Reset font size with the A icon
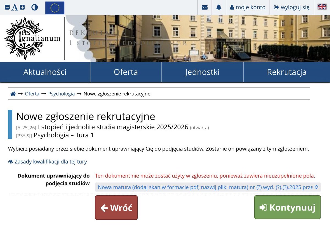Screen dimensions: 330x251 [15, 7]
